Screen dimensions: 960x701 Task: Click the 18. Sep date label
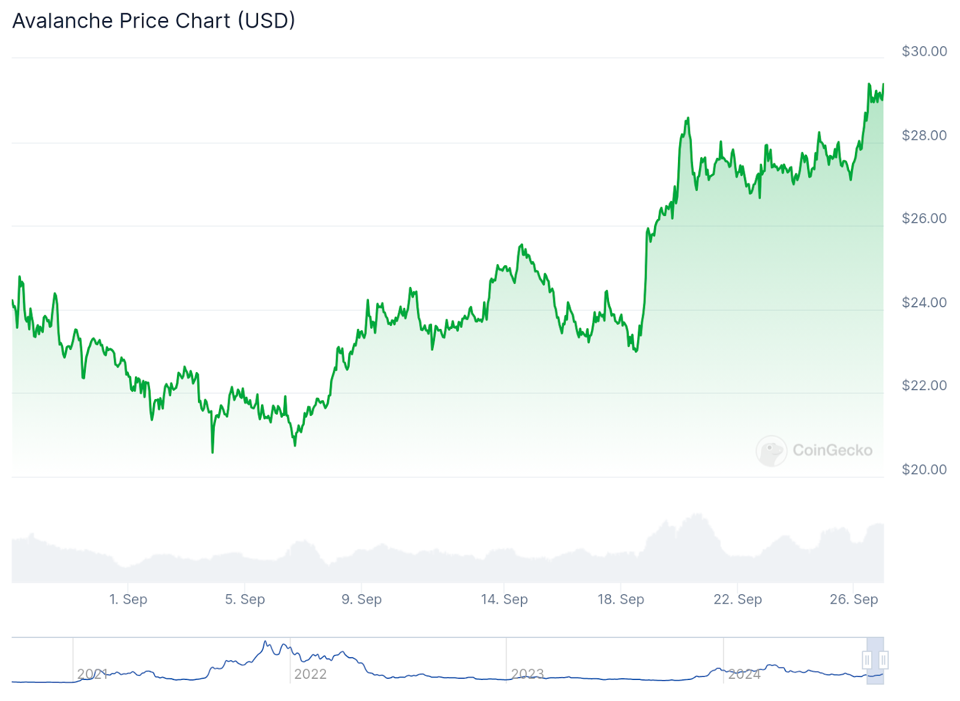[620, 599]
